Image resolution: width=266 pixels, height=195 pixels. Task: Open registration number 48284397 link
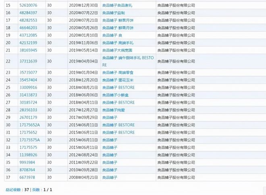pyautogui.click(x=28, y=13)
